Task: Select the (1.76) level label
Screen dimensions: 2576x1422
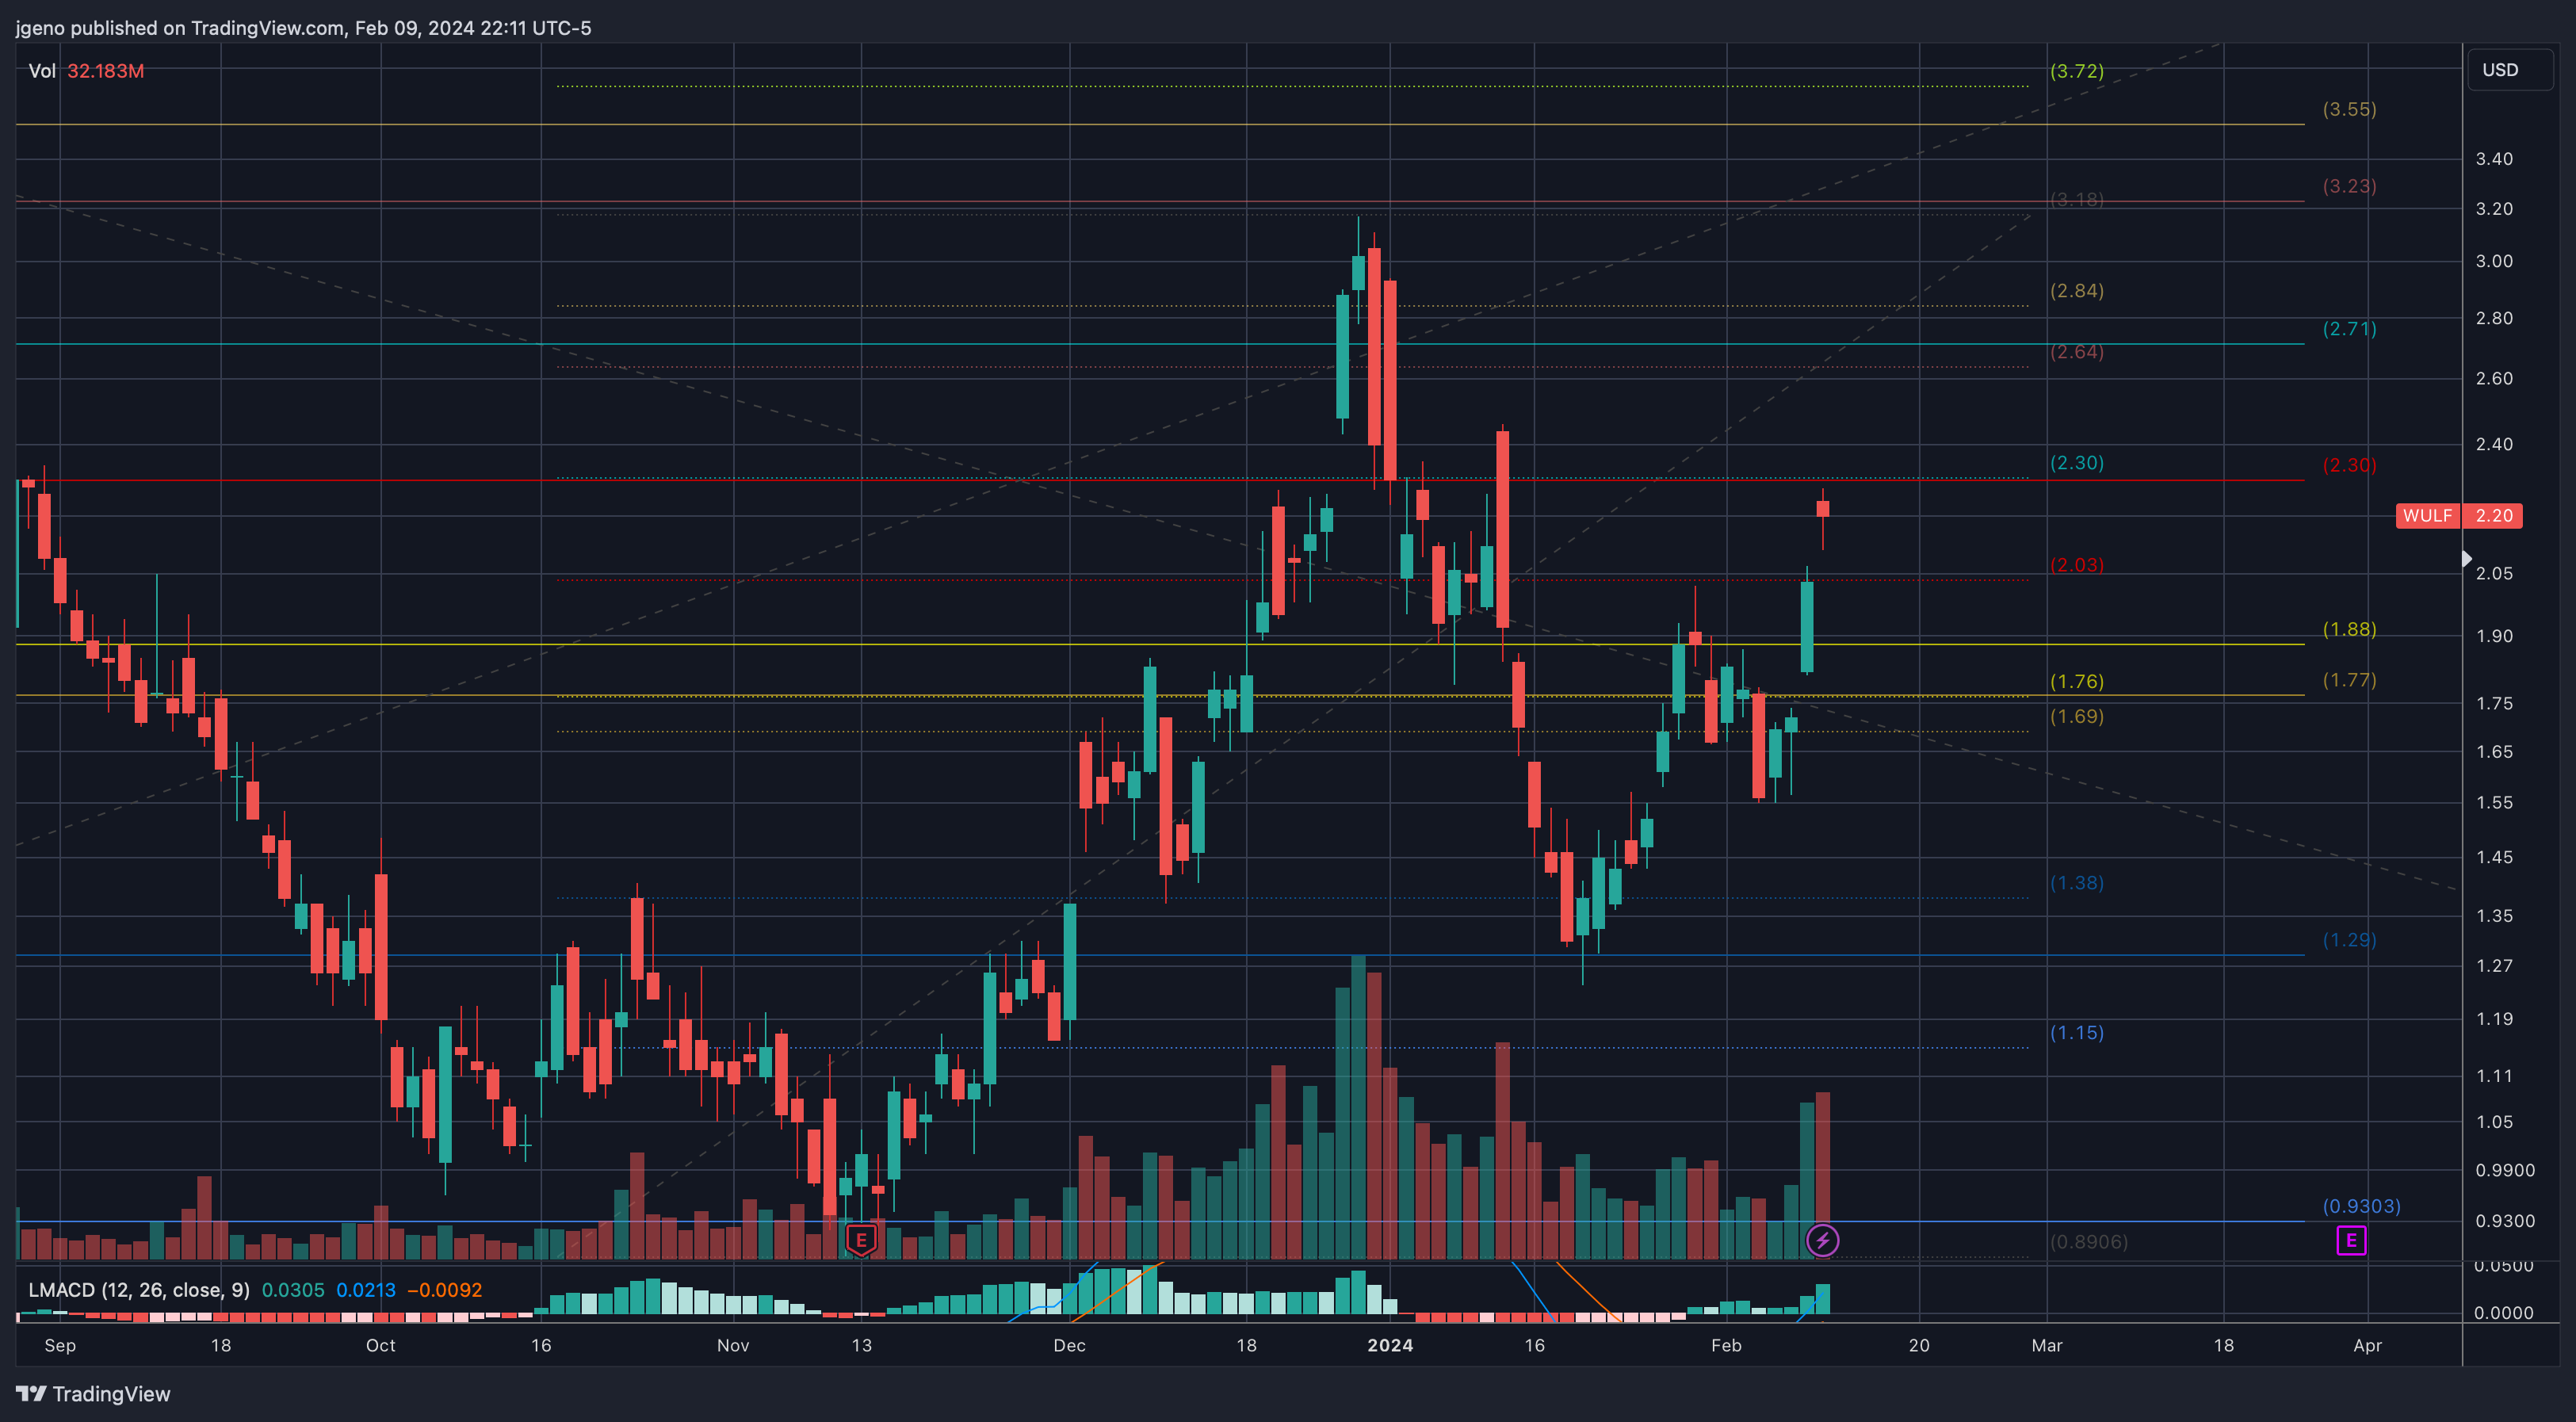Action: point(2077,681)
